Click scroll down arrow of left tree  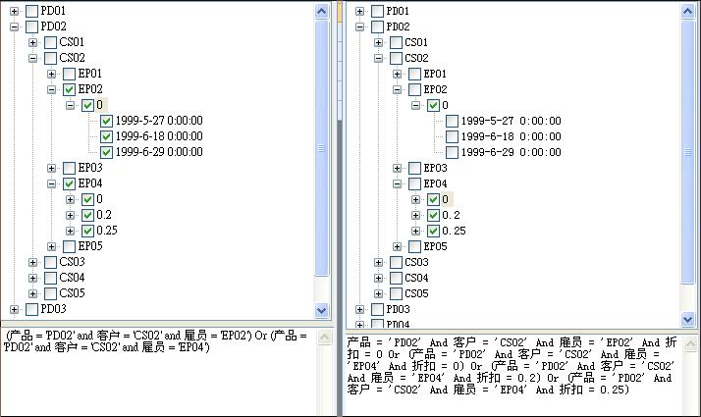pyautogui.click(x=321, y=310)
